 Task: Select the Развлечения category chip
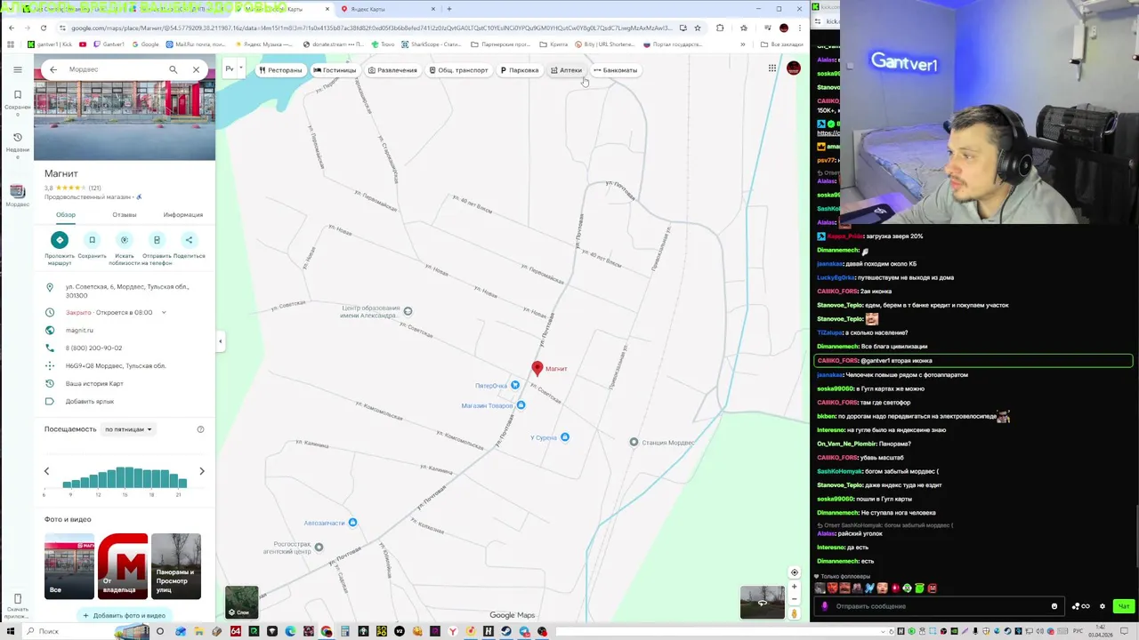click(392, 70)
